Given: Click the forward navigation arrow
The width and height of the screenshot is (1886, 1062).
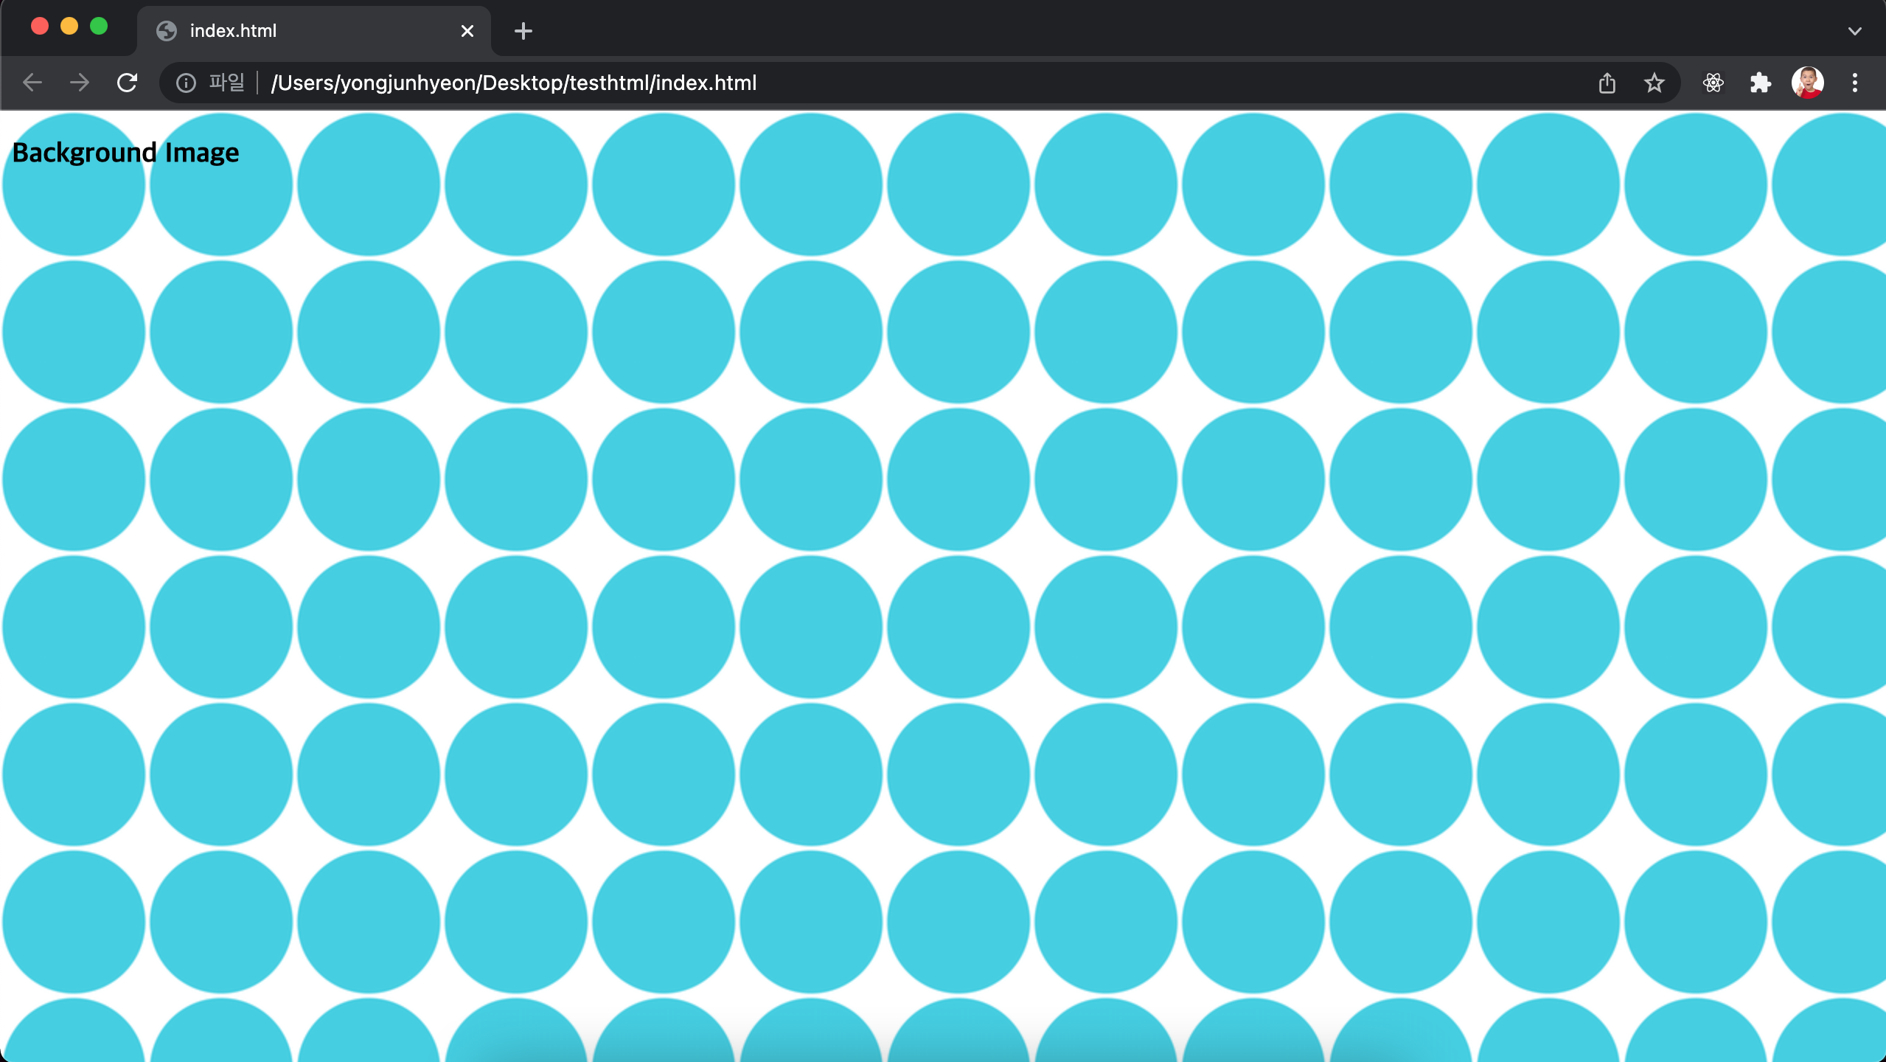Looking at the screenshot, I should [80, 83].
